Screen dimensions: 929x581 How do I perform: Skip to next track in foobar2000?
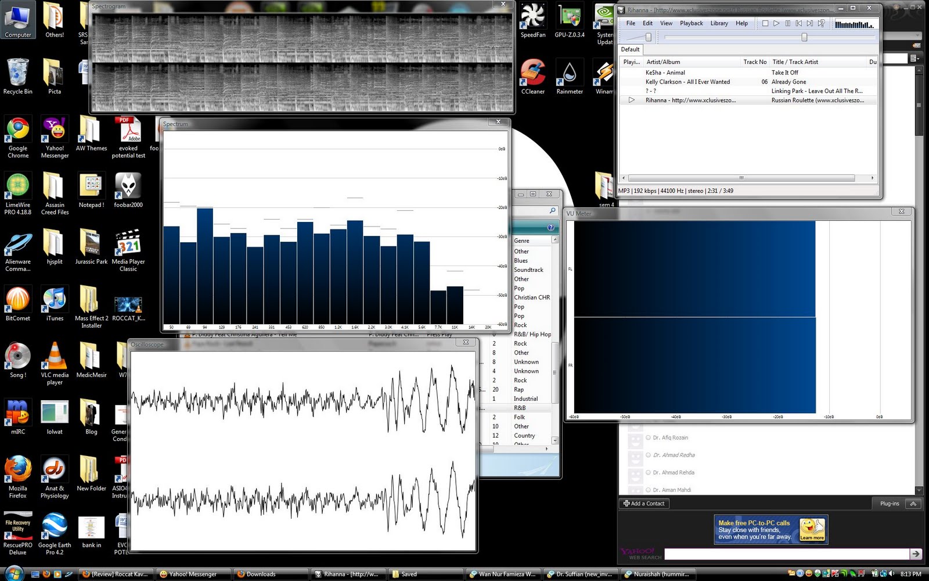click(x=809, y=23)
